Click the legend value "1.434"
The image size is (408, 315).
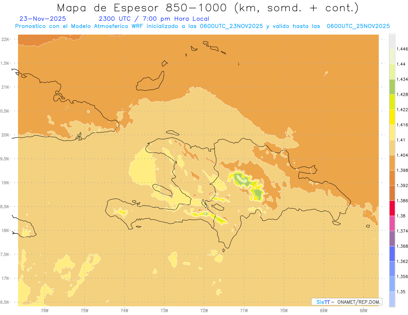point(403,79)
